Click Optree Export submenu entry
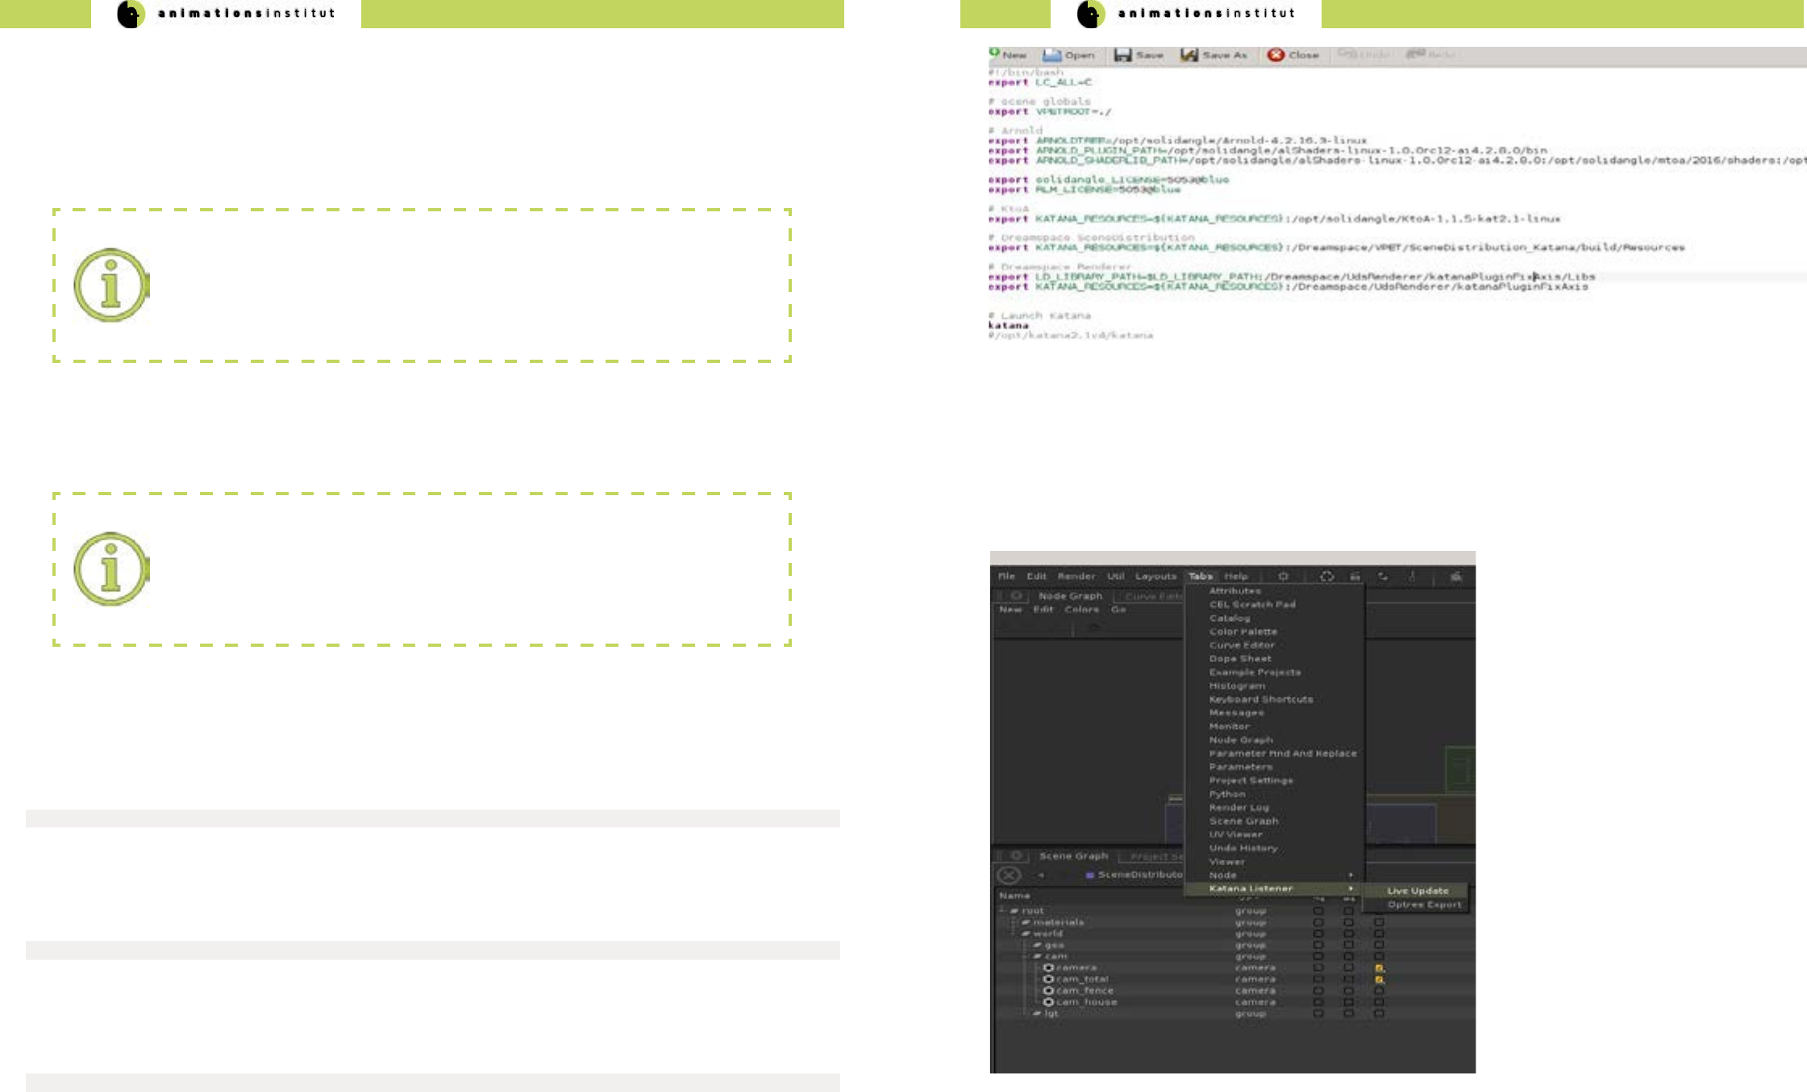Screen dimensions: 1807x1092 (1423, 905)
